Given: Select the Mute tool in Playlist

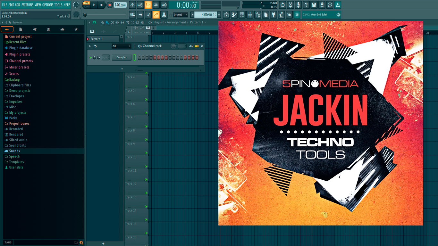Looking at the screenshot, I should pos(117,22).
